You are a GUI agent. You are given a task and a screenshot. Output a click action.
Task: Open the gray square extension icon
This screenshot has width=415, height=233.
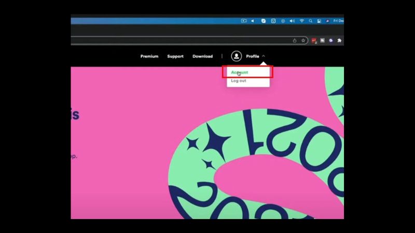[322, 40]
